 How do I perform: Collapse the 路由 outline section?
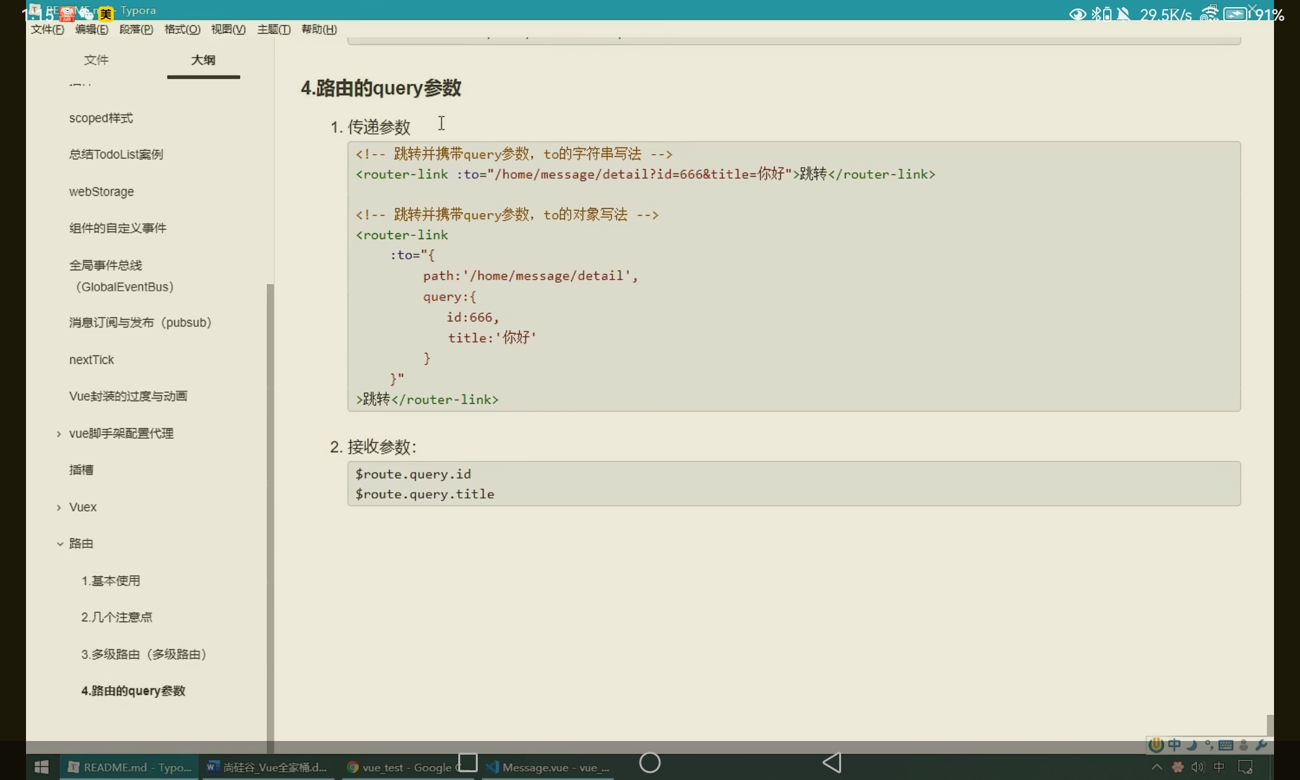pos(59,543)
